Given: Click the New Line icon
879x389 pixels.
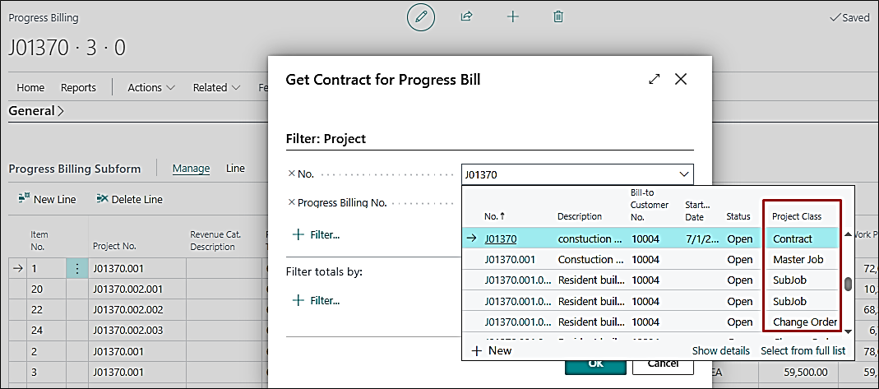Looking at the screenshot, I should click(23, 199).
